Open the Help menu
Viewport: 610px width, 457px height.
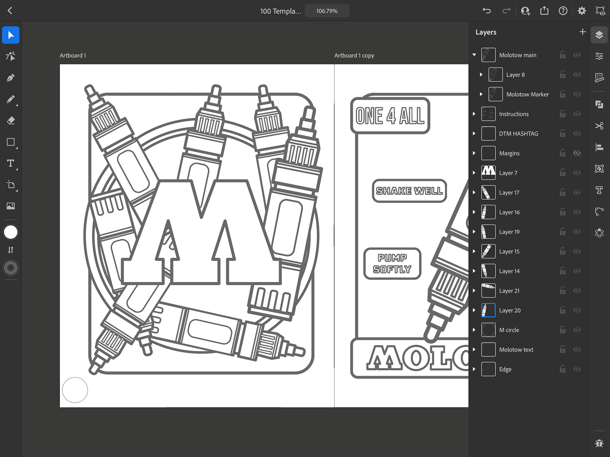point(563,11)
